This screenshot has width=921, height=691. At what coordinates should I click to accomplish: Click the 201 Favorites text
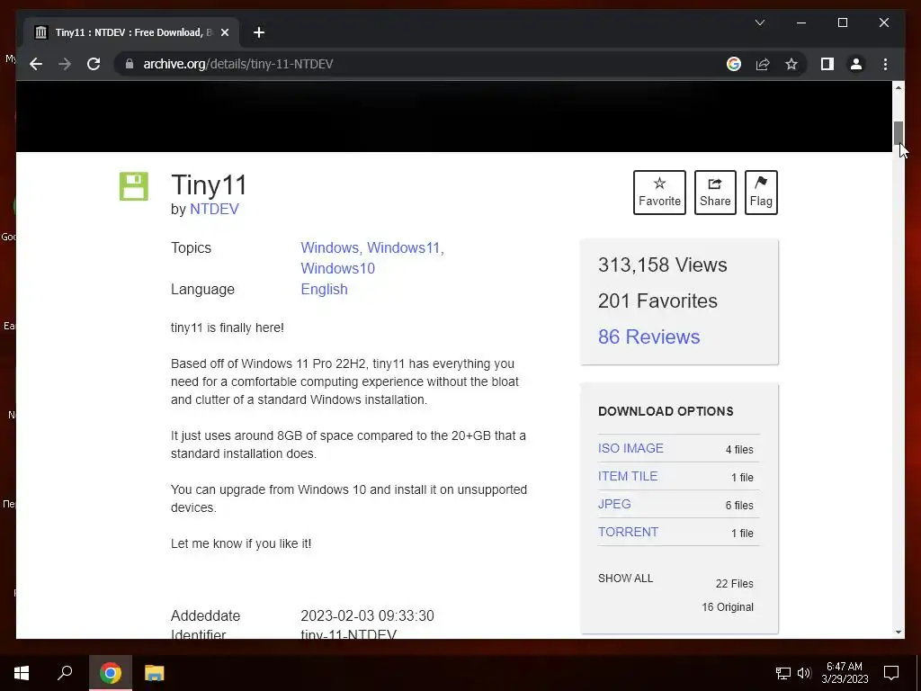coord(657,301)
